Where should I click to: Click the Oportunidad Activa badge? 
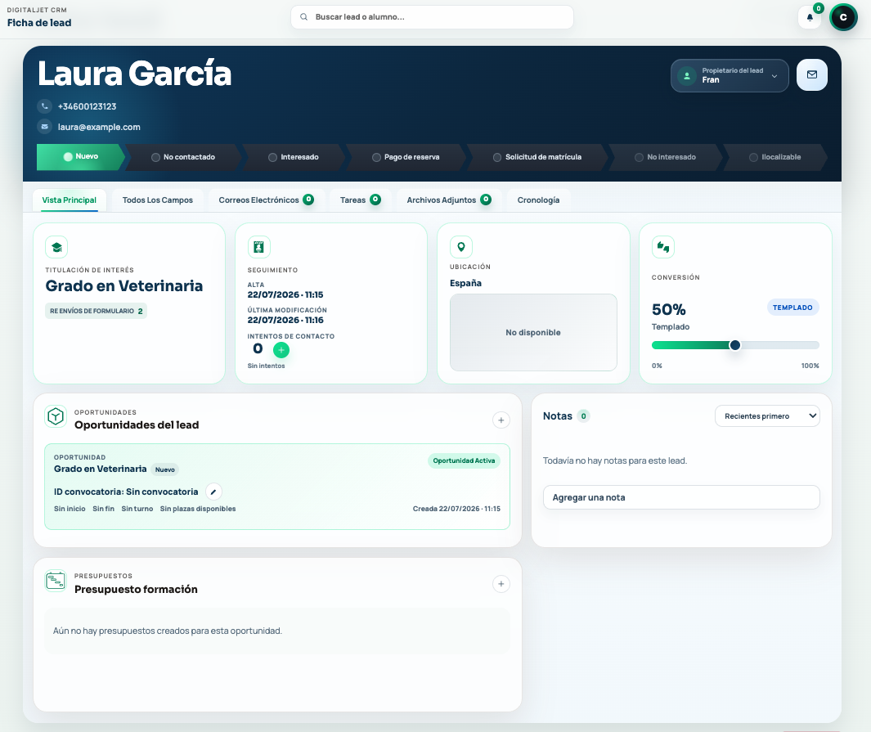464,460
